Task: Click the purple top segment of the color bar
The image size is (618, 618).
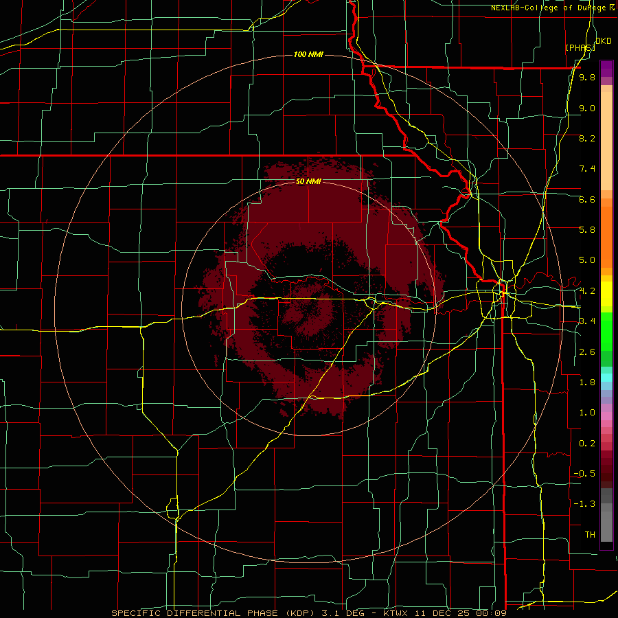Action: point(606,69)
